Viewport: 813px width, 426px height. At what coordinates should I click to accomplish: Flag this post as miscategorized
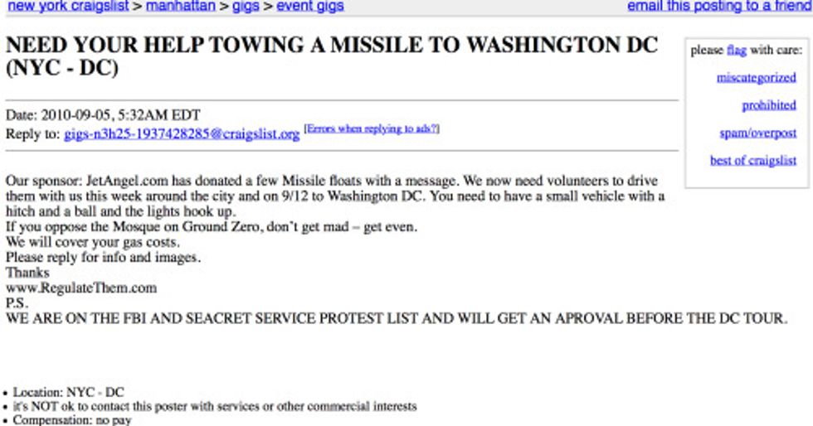756,78
